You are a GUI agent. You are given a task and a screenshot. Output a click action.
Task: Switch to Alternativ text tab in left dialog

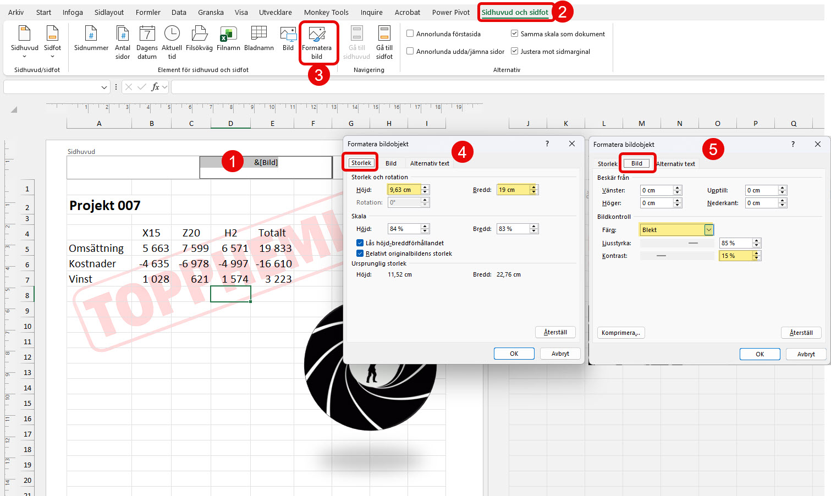tap(430, 163)
